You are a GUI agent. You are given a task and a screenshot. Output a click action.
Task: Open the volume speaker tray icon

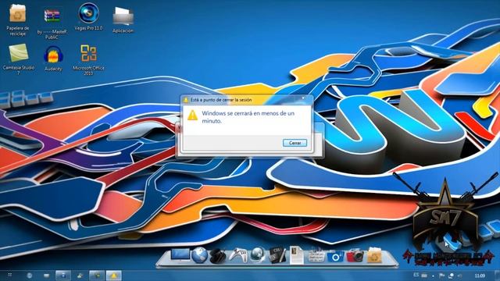click(x=460, y=276)
